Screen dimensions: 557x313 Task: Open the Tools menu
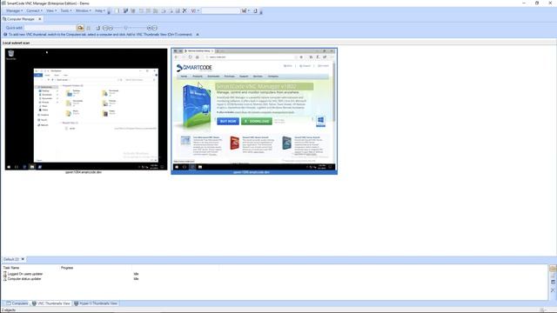tap(66, 10)
